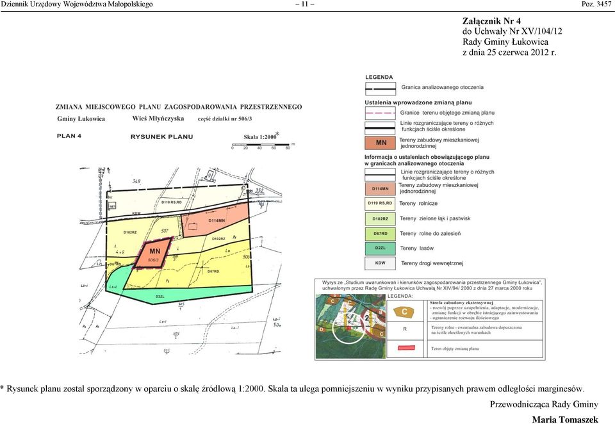
Task: Click the red 'Teren objęty zmianą planu' symbol
Action: tap(406, 348)
